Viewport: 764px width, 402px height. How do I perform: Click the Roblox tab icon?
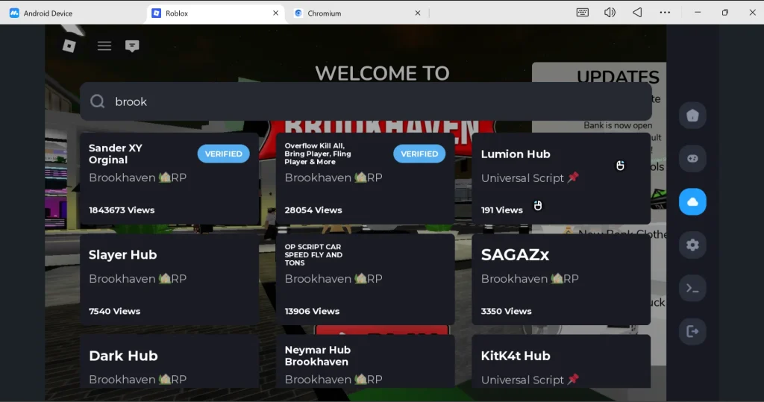[x=157, y=13]
